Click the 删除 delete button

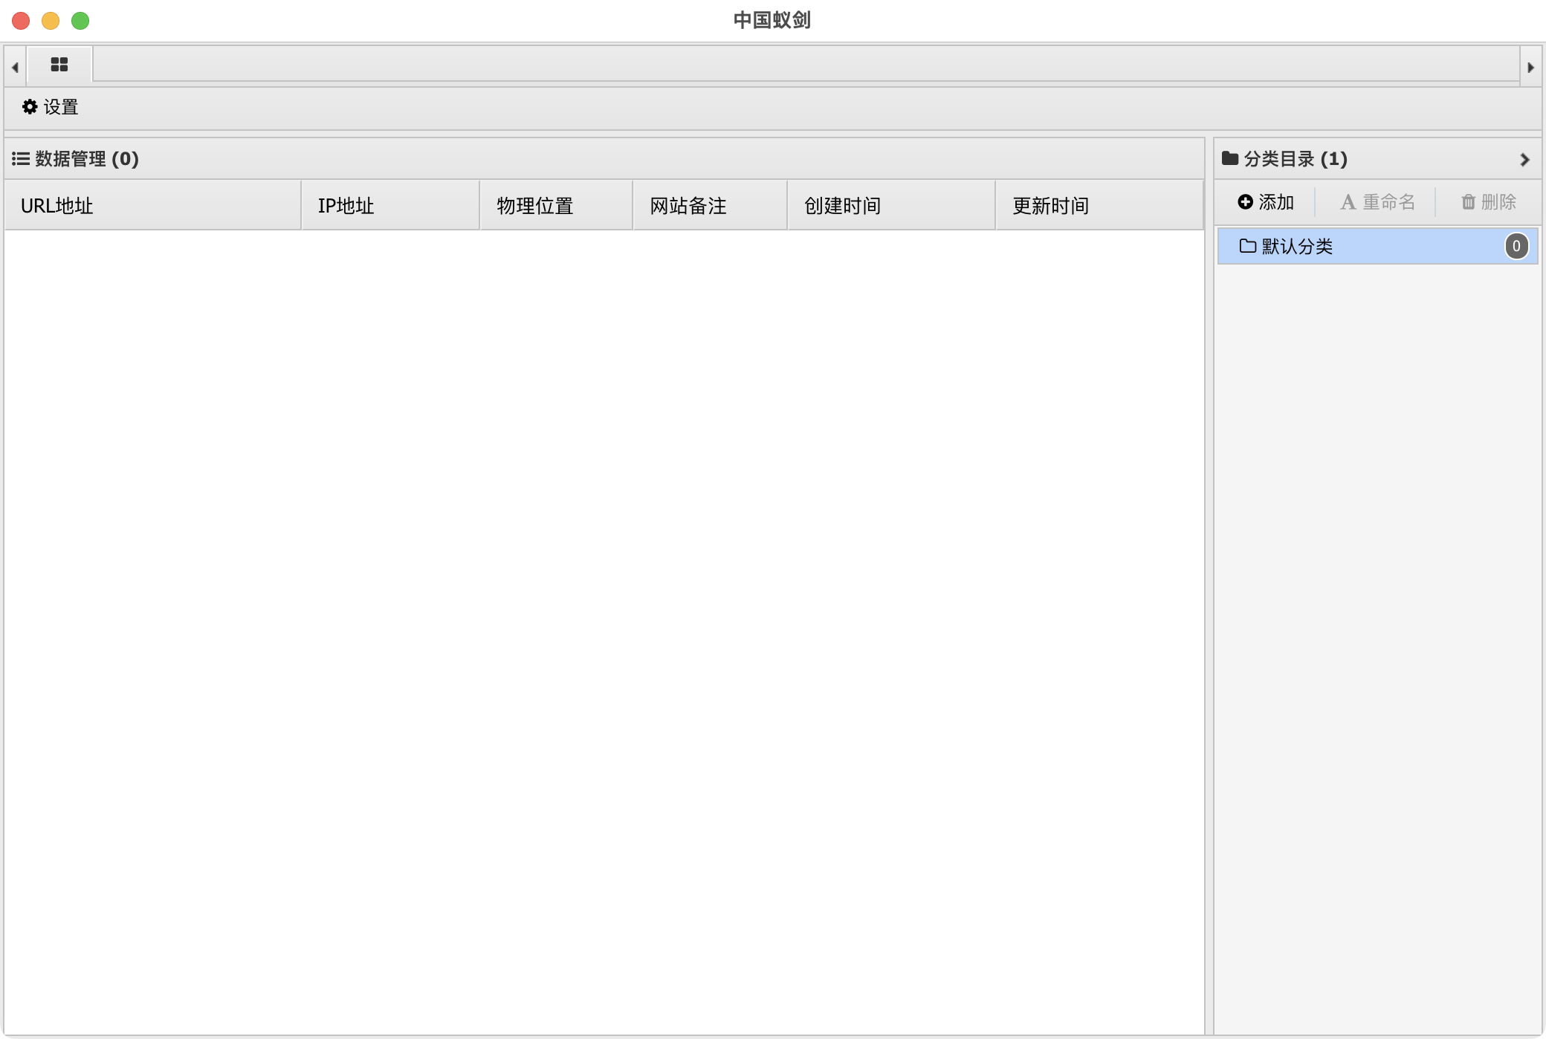click(x=1488, y=202)
